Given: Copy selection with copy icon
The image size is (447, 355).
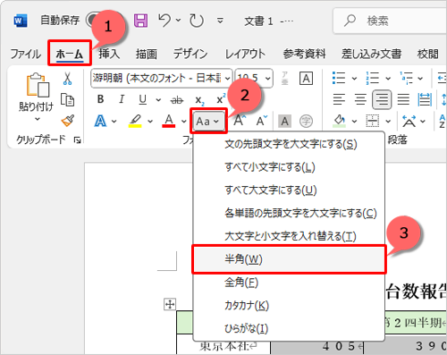Looking at the screenshot, I should 68,100.
